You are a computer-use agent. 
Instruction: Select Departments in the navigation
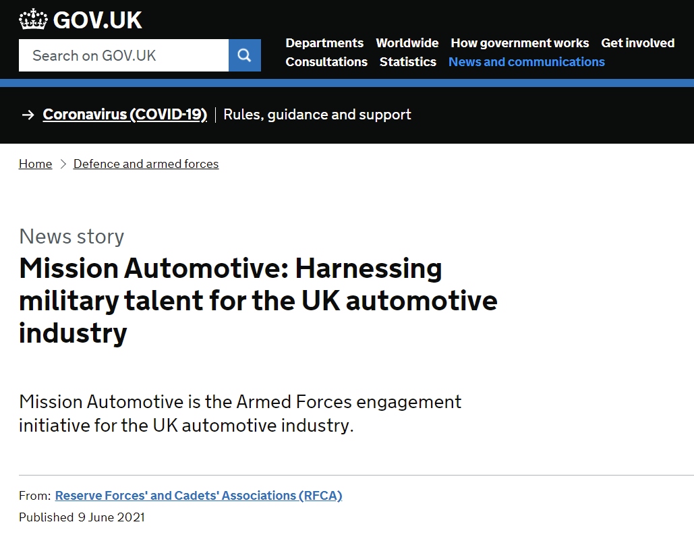pos(324,42)
